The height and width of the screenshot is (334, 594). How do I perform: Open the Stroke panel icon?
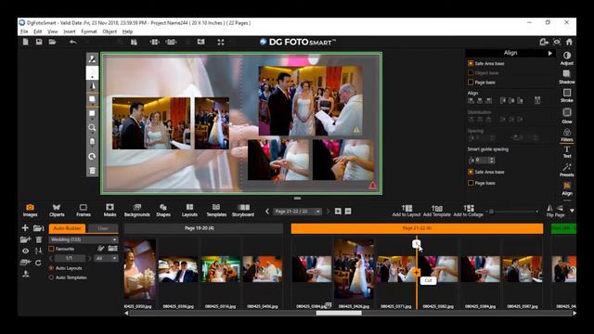[567, 96]
